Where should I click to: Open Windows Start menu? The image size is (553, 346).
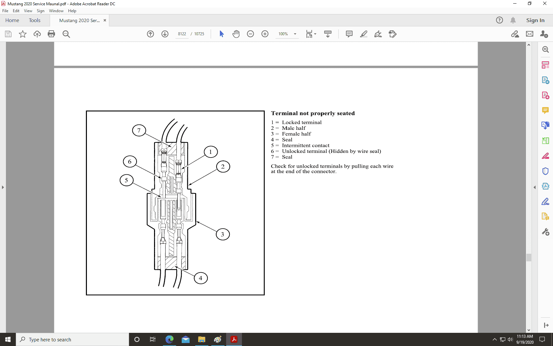(x=8, y=339)
